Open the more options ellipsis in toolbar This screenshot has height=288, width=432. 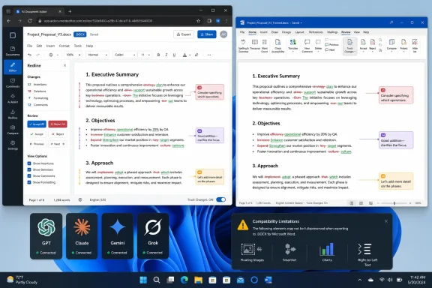pos(209,55)
